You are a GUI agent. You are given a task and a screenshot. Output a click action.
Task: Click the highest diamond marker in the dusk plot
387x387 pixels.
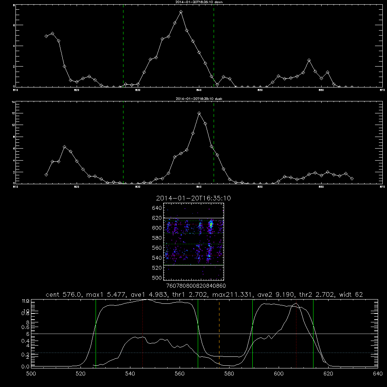199,113
